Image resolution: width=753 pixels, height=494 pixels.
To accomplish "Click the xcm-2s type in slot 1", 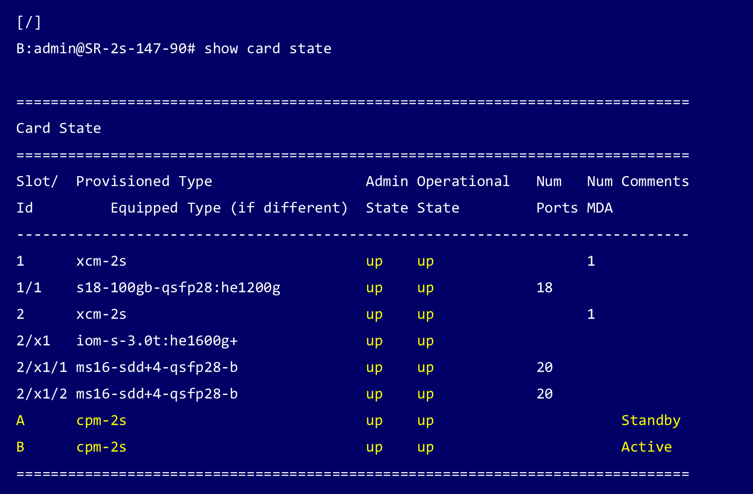I will 101,262.
